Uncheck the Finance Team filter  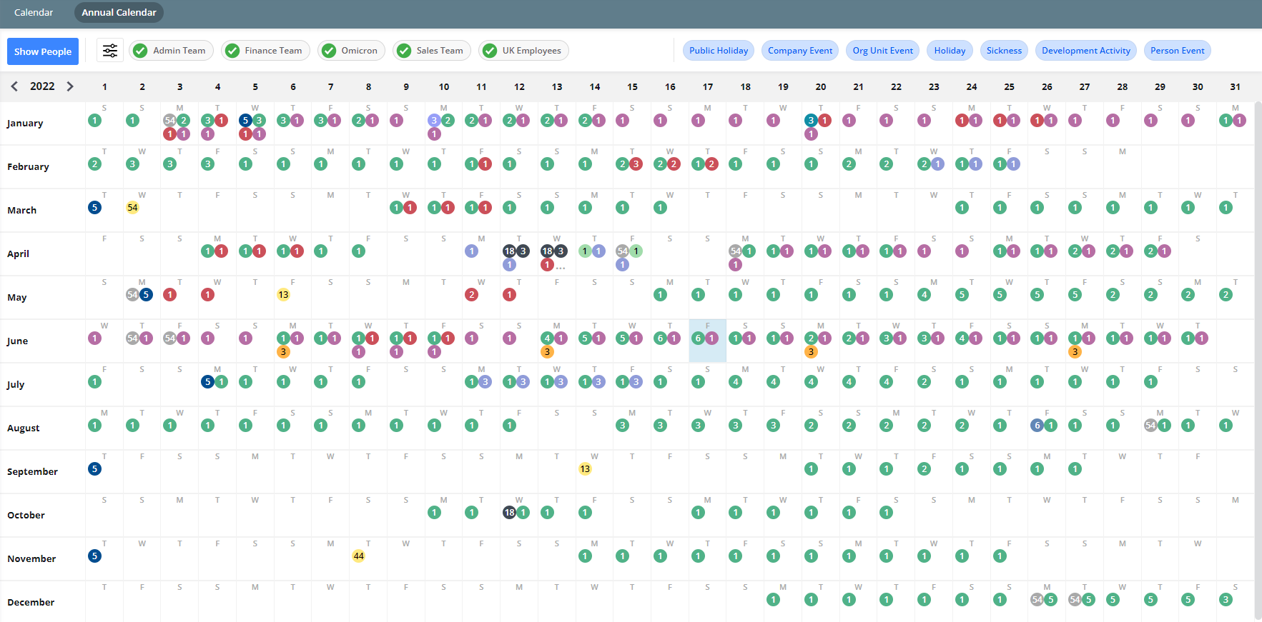[265, 51]
